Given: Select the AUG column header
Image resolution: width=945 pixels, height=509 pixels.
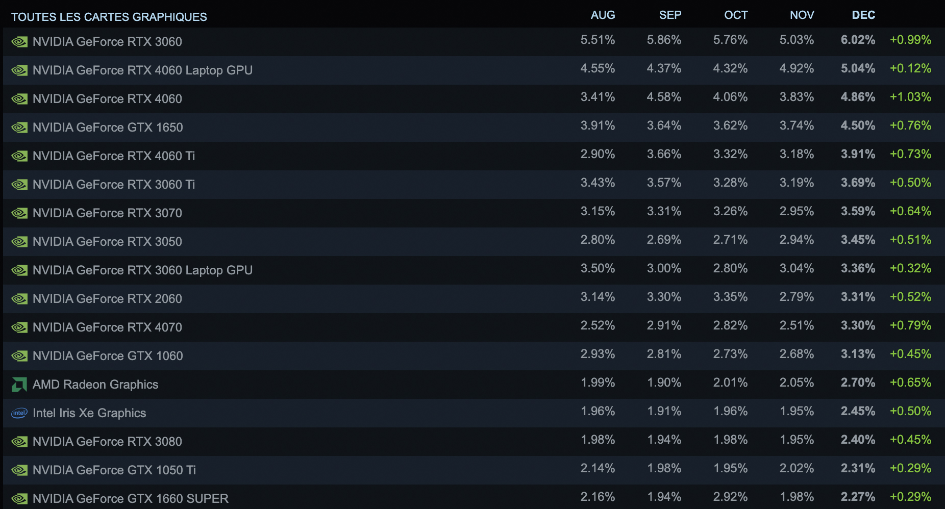Looking at the screenshot, I should point(603,15).
